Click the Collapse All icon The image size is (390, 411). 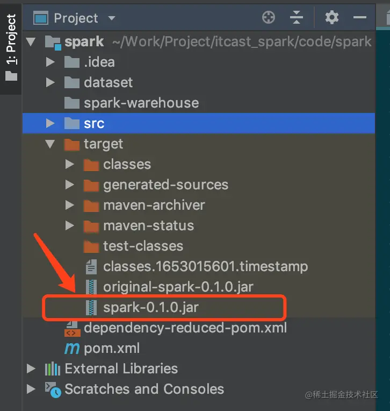(297, 18)
